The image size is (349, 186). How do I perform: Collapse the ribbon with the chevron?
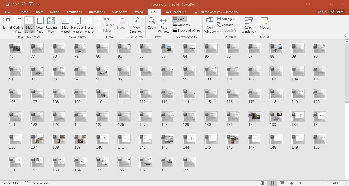click(x=345, y=37)
